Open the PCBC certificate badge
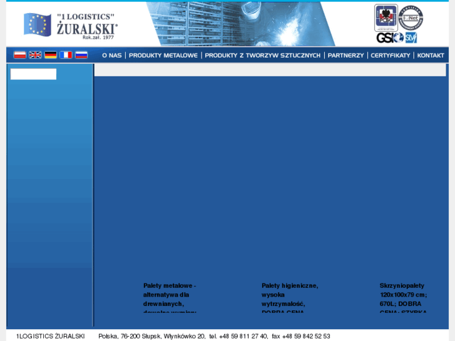The width and height of the screenshot is (455, 341). click(386, 18)
